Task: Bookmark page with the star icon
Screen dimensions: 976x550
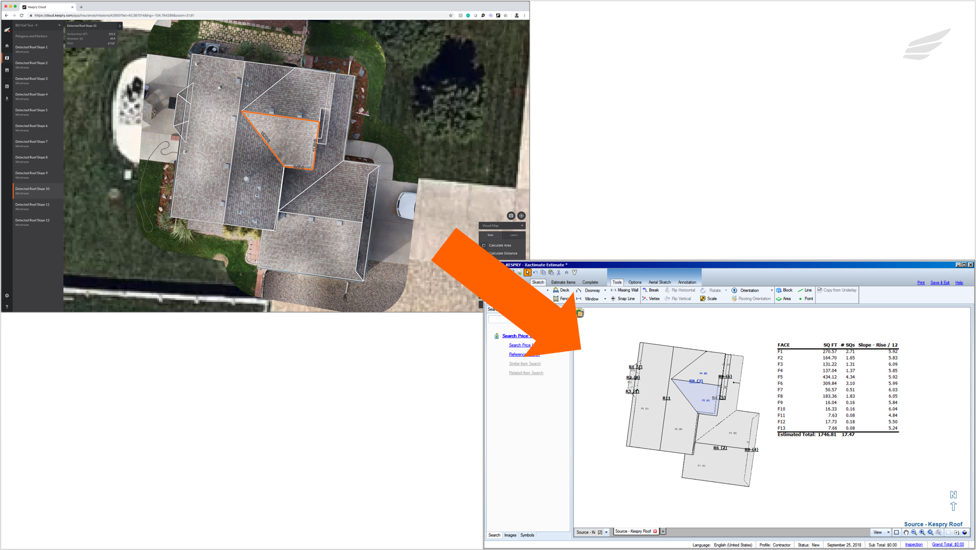Action: (450, 16)
